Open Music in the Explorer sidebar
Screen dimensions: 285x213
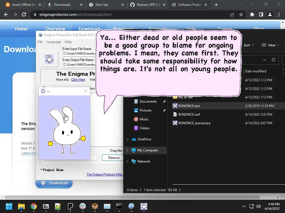click(144, 119)
